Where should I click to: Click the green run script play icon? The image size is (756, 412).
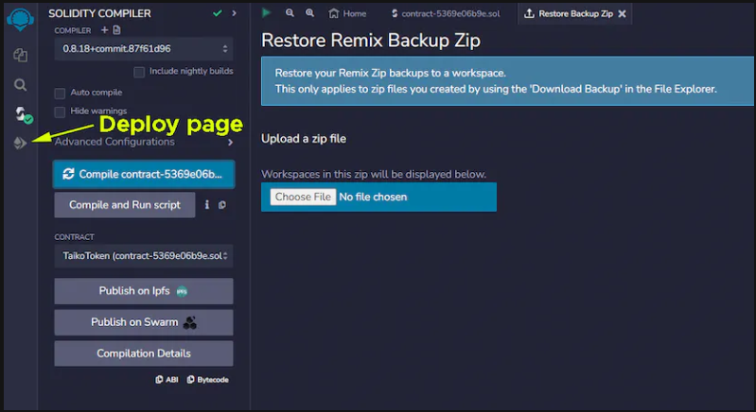point(266,13)
